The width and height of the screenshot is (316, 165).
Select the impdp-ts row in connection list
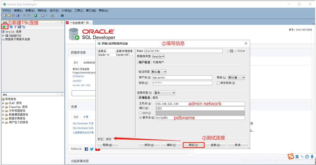coord(116,55)
